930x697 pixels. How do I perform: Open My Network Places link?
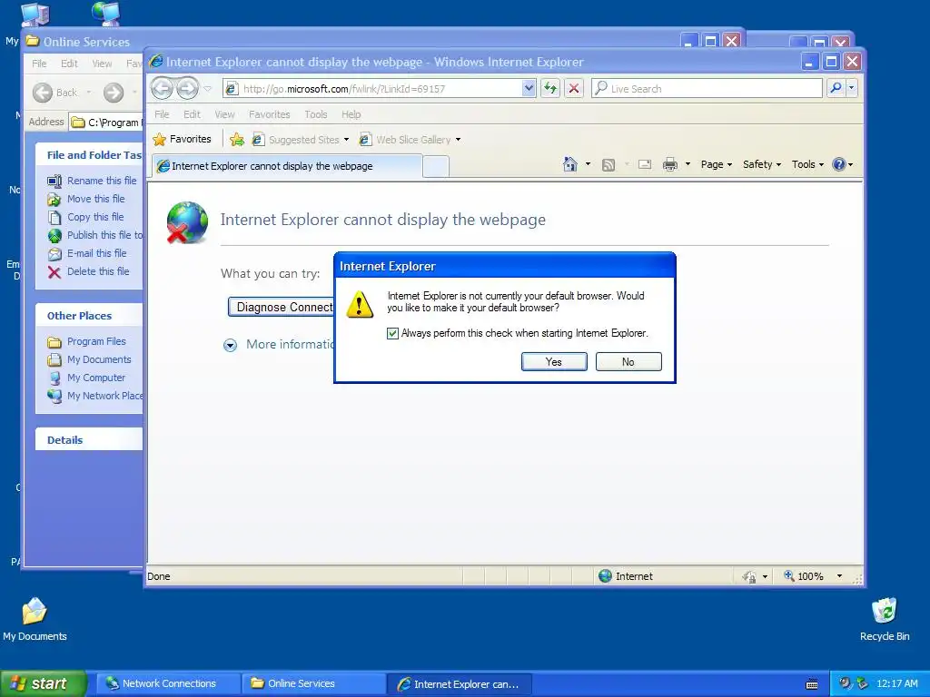pyautogui.click(x=94, y=396)
